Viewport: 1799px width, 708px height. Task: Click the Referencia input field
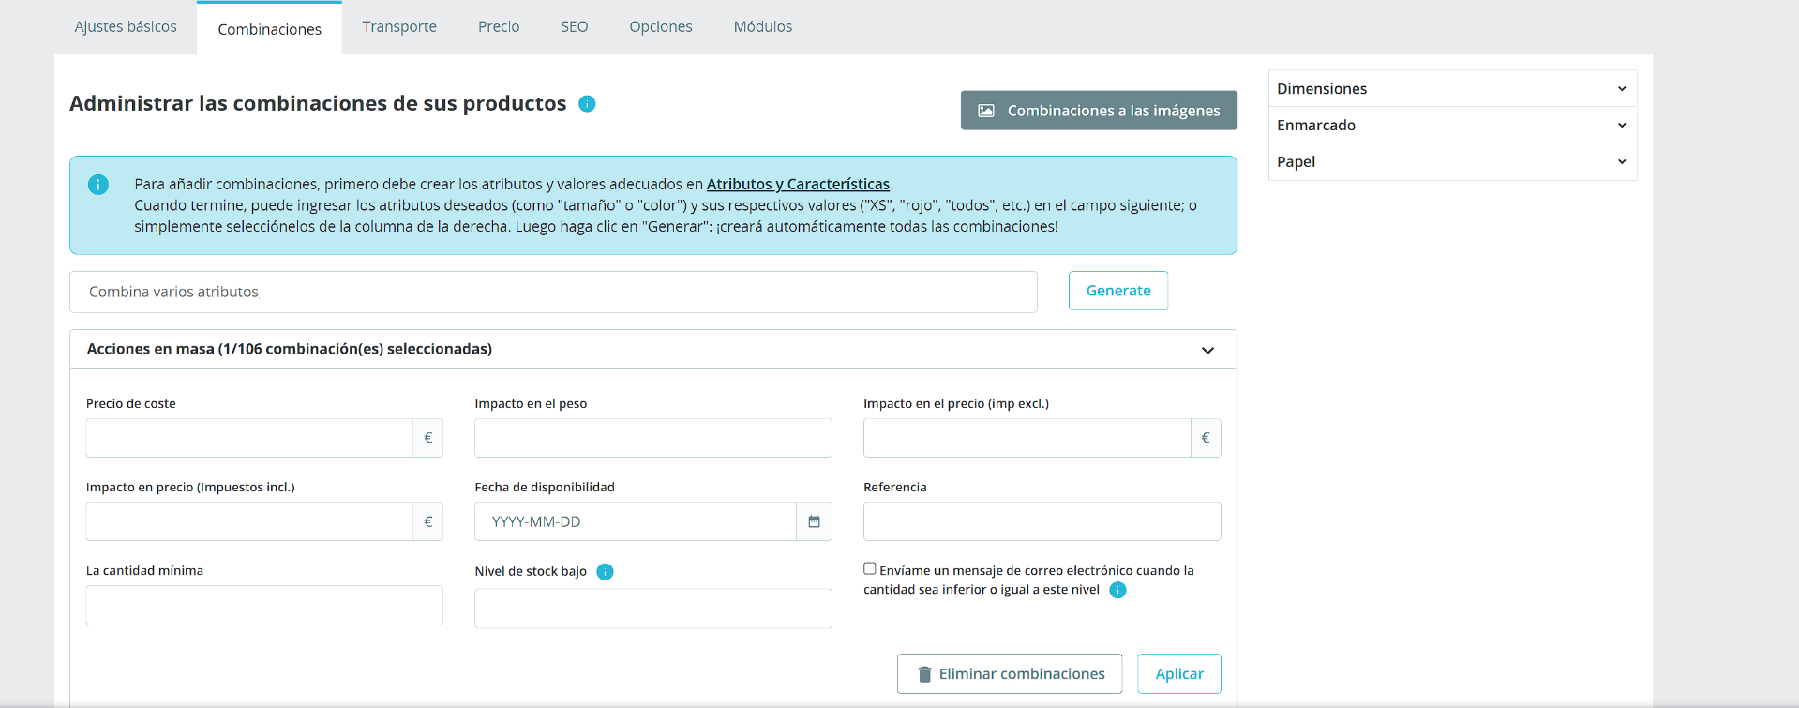1042,521
